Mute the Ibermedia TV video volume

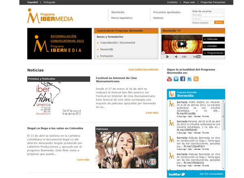[176, 57]
